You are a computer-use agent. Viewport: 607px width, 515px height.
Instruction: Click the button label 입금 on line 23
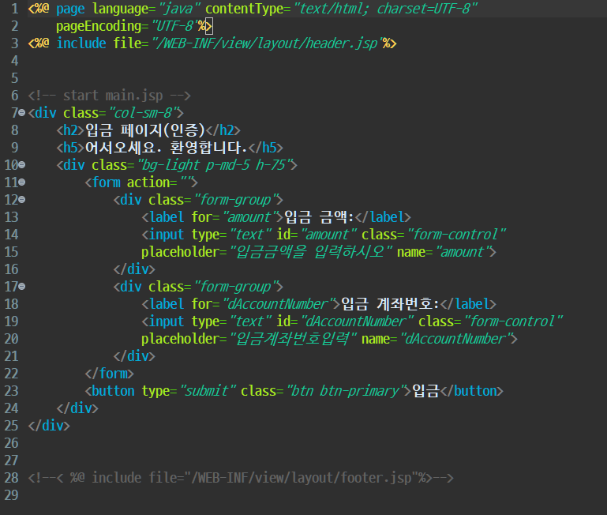pos(425,391)
